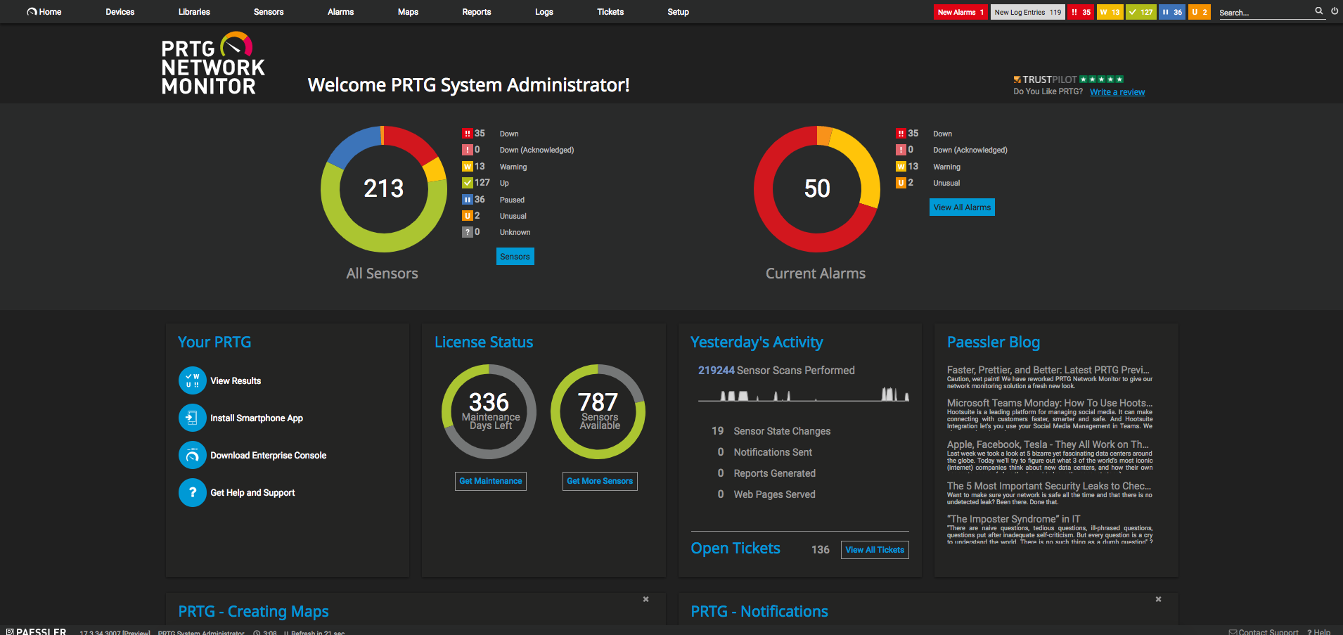
Task: Click the logout power icon
Action: tap(1335, 11)
